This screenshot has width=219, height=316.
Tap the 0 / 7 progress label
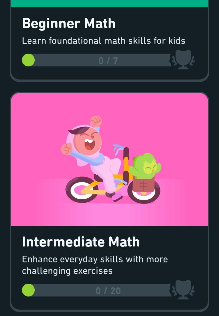(x=108, y=61)
